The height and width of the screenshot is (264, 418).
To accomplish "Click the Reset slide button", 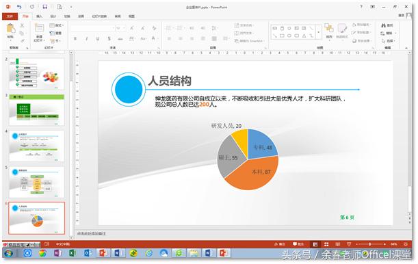I will [x=55, y=33].
